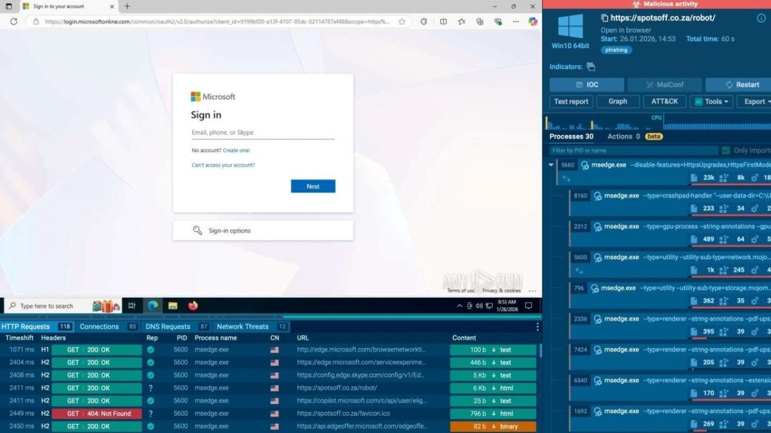Screen dimensions: 771x433
Task: Open Firefox from the taskbar
Action: pyautogui.click(x=191, y=305)
